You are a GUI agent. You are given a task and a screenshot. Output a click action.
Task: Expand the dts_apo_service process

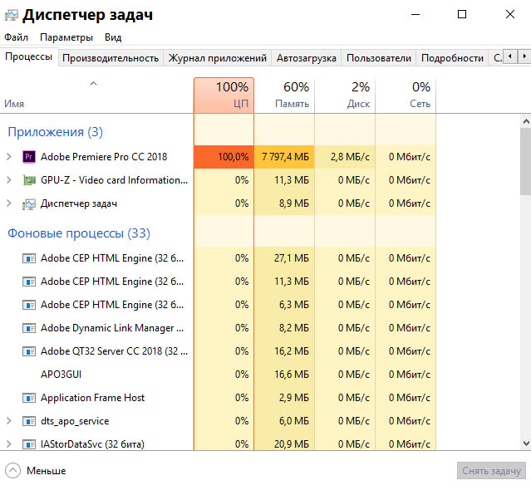[x=9, y=421]
